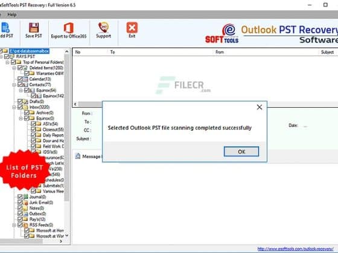The height and width of the screenshot is (253, 338).
Task: Click the ASI's(54) folder icon
Action: pos(39,123)
